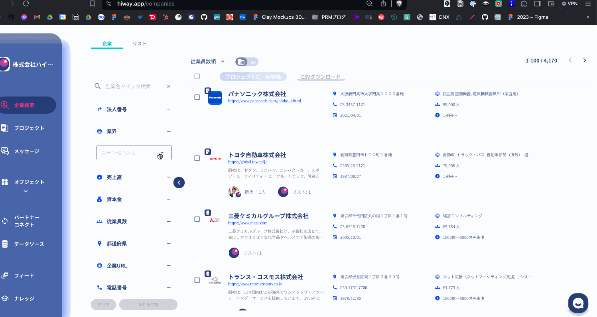Viewport: 597px width, 317px height.
Task: Expand the オブジェクト sidebar chevron
Action: tap(26, 191)
